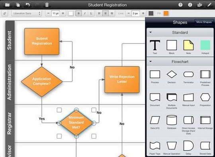Click the More Shapes button
The height and width of the screenshot is (157, 215).
coord(204,22)
